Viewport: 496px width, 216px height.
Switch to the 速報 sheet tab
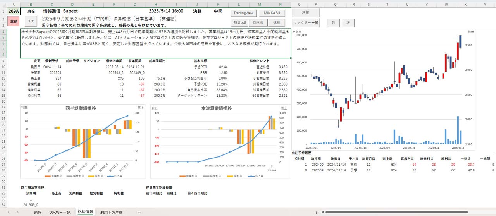coord(38,212)
